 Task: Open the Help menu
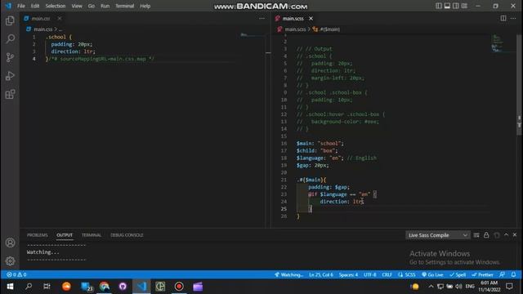pyautogui.click(x=145, y=6)
